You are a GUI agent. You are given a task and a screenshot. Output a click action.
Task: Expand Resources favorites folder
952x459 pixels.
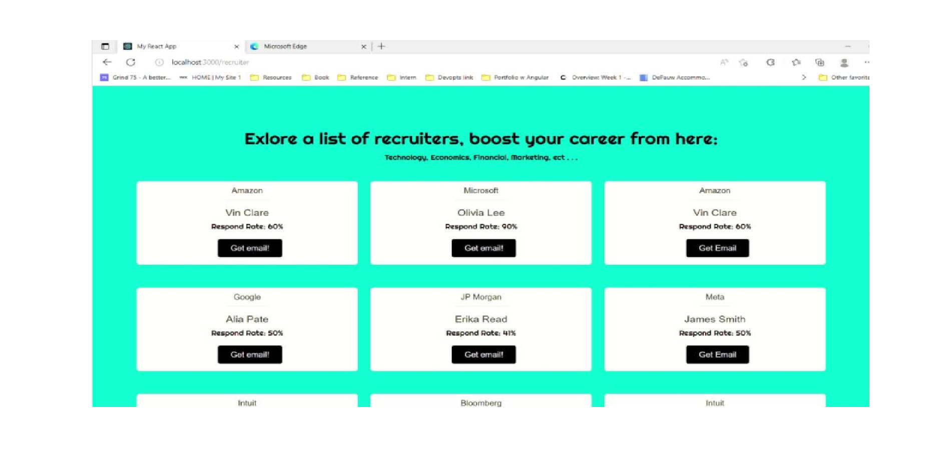tap(271, 77)
